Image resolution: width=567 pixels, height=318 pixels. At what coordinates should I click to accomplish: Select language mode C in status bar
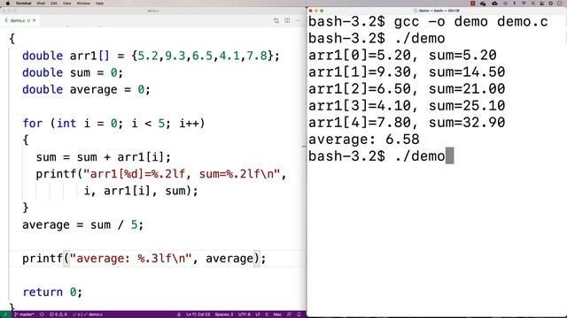pos(267,314)
